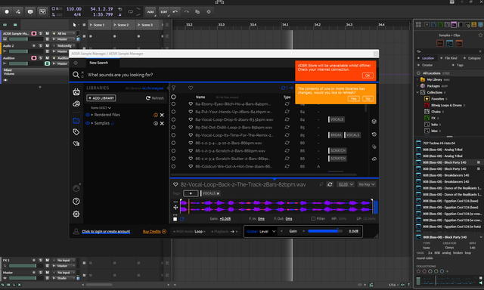The image size is (484, 290).
Task: Toggle the loop button in the transport
Action: [130, 12]
